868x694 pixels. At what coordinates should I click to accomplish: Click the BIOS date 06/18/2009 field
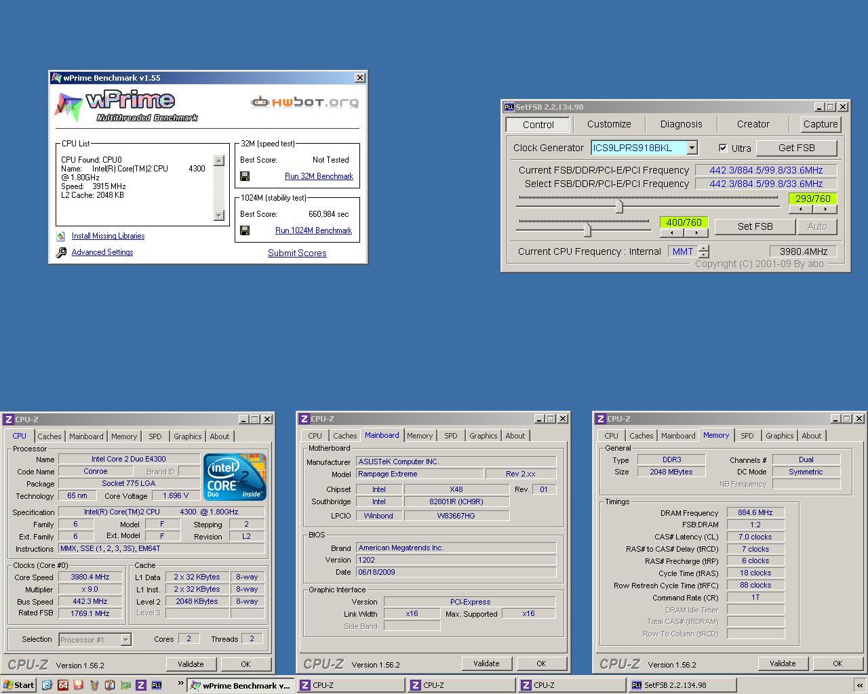(x=456, y=572)
